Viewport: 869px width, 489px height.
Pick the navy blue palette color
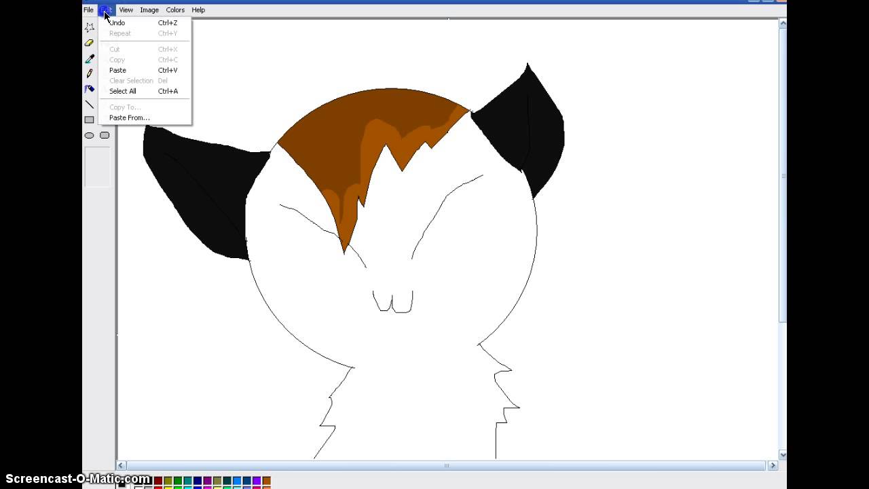pyautogui.click(x=198, y=481)
